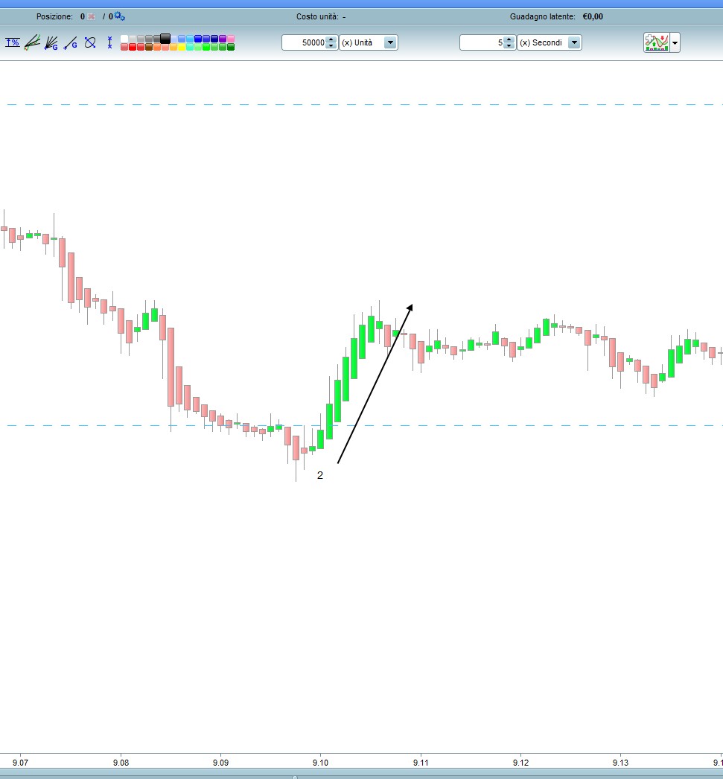Click the red X beside Posizione
Screen dimensions: 723x779
(91, 16)
